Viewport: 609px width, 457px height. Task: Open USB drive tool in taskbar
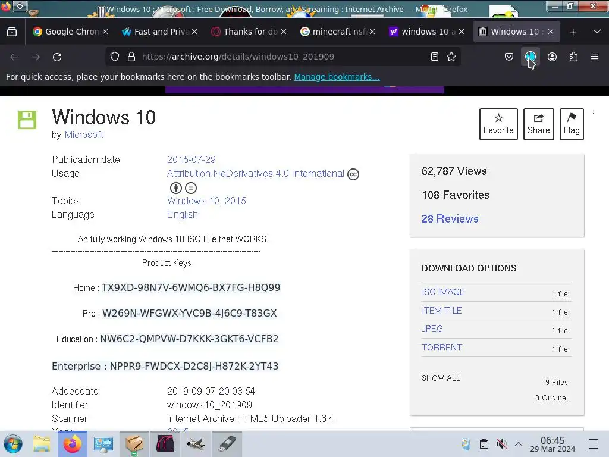point(227,444)
